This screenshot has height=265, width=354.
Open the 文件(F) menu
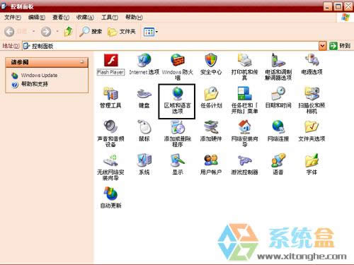pos(13,17)
